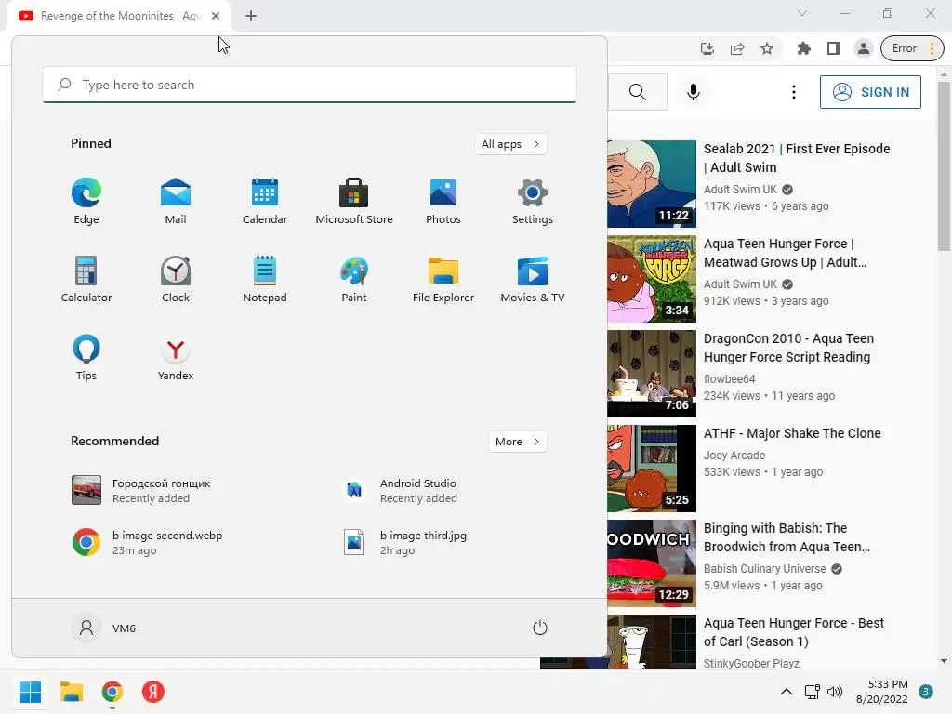The width and height of the screenshot is (952, 714).
Task: Open Binging with Babish Broodwich title
Action: [787, 537]
